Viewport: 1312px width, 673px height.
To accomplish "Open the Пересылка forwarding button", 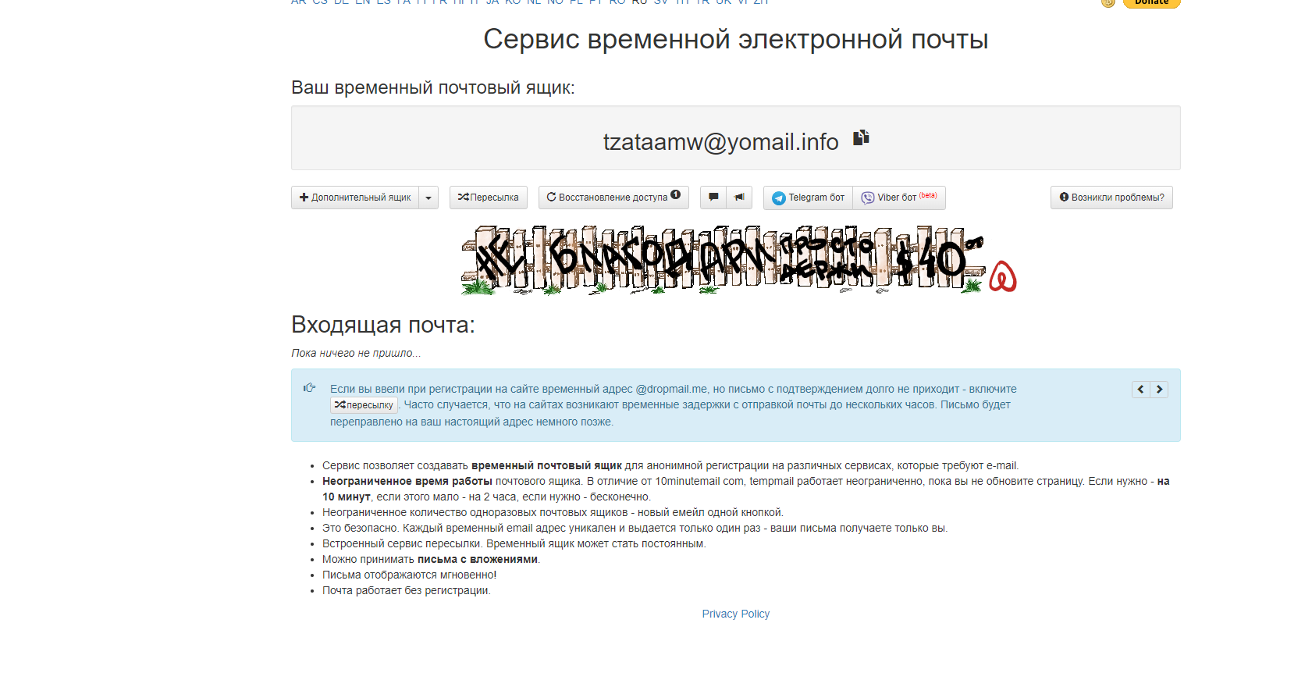I will [x=489, y=198].
